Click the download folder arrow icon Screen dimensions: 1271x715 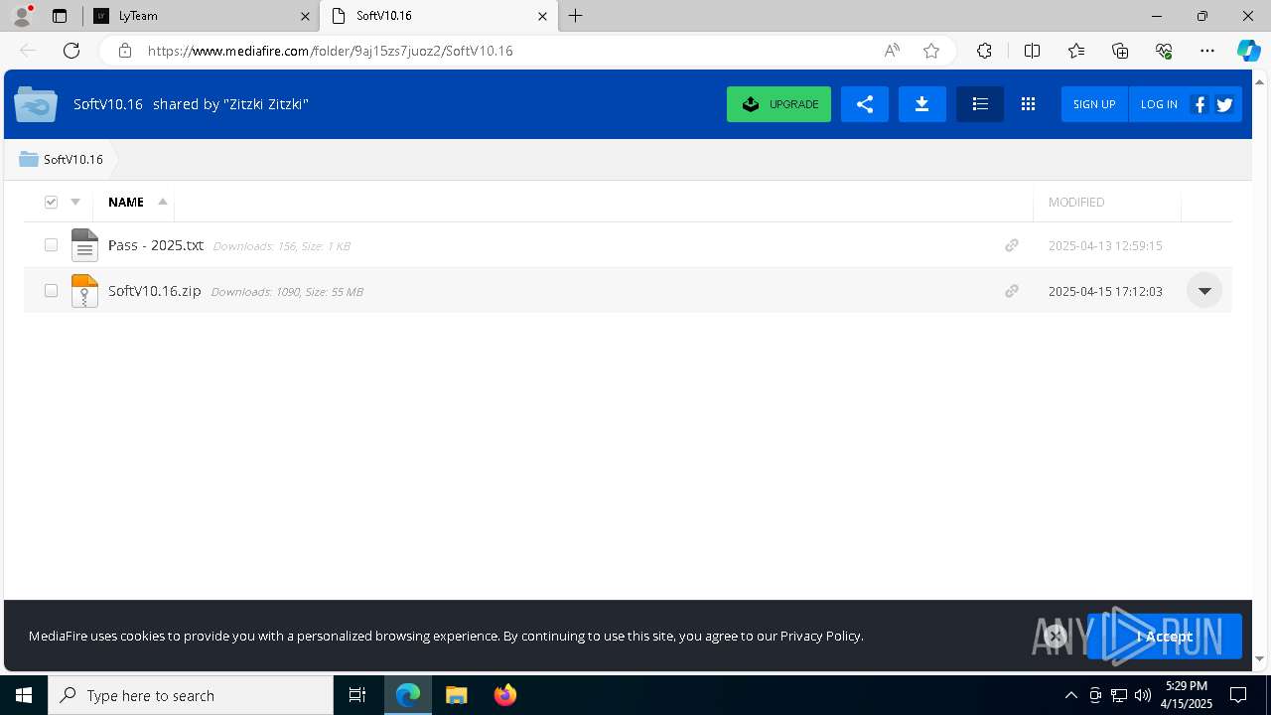[921, 104]
